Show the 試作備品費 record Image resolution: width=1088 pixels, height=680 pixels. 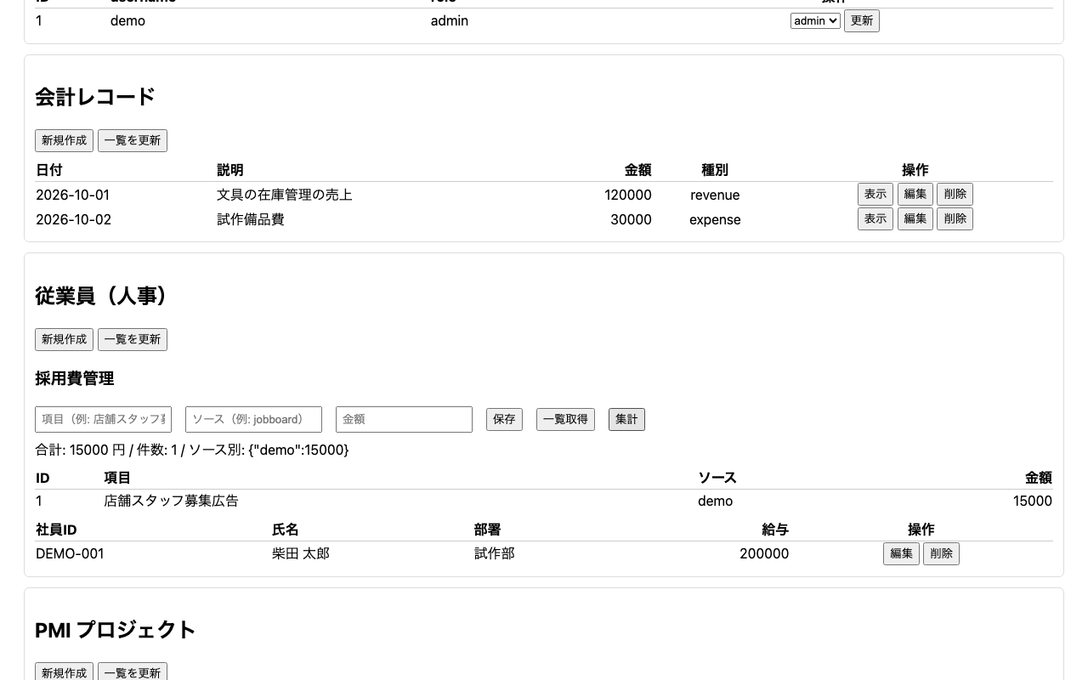coord(875,219)
